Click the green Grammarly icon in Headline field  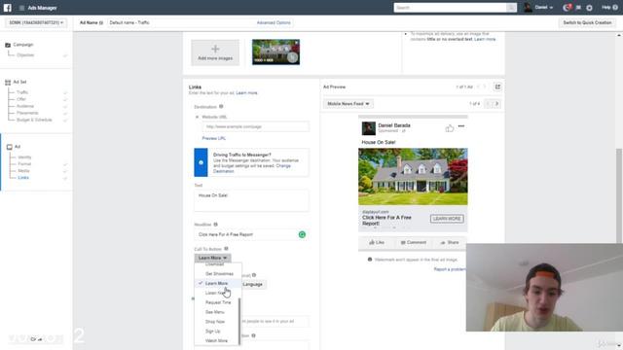tap(302, 234)
